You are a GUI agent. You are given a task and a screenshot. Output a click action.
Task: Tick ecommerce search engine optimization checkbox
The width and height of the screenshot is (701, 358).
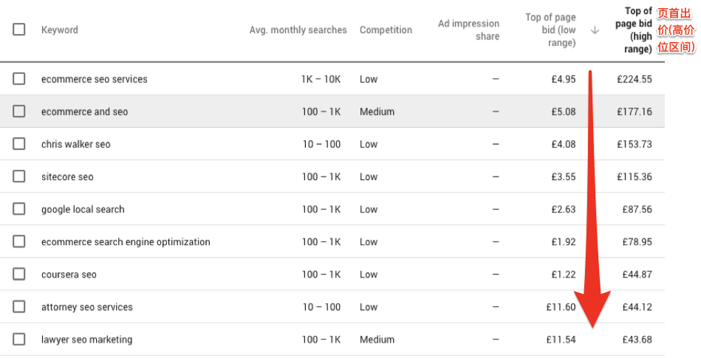[19, 241]
